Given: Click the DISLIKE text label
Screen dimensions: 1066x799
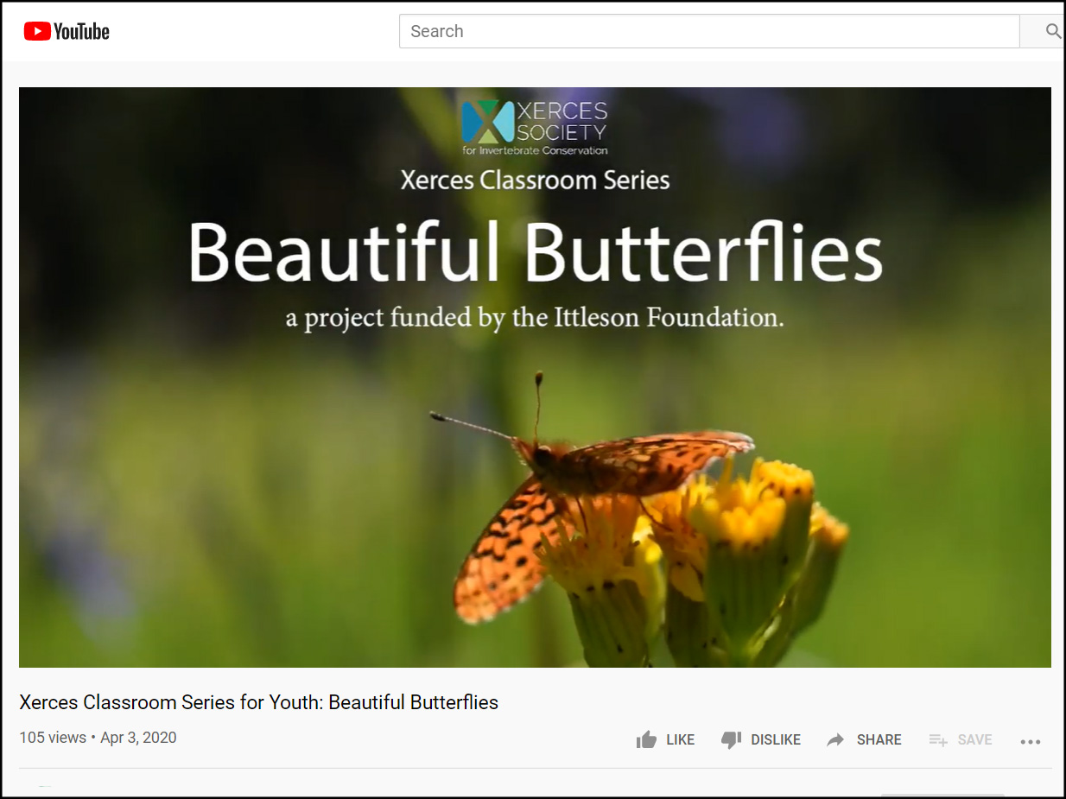Looking at the screenshot, I should 776,739.
